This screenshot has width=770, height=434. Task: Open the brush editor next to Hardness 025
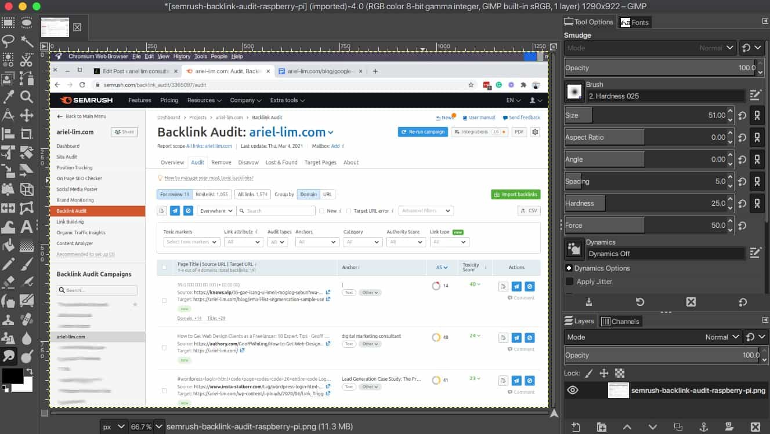(755, 94)
